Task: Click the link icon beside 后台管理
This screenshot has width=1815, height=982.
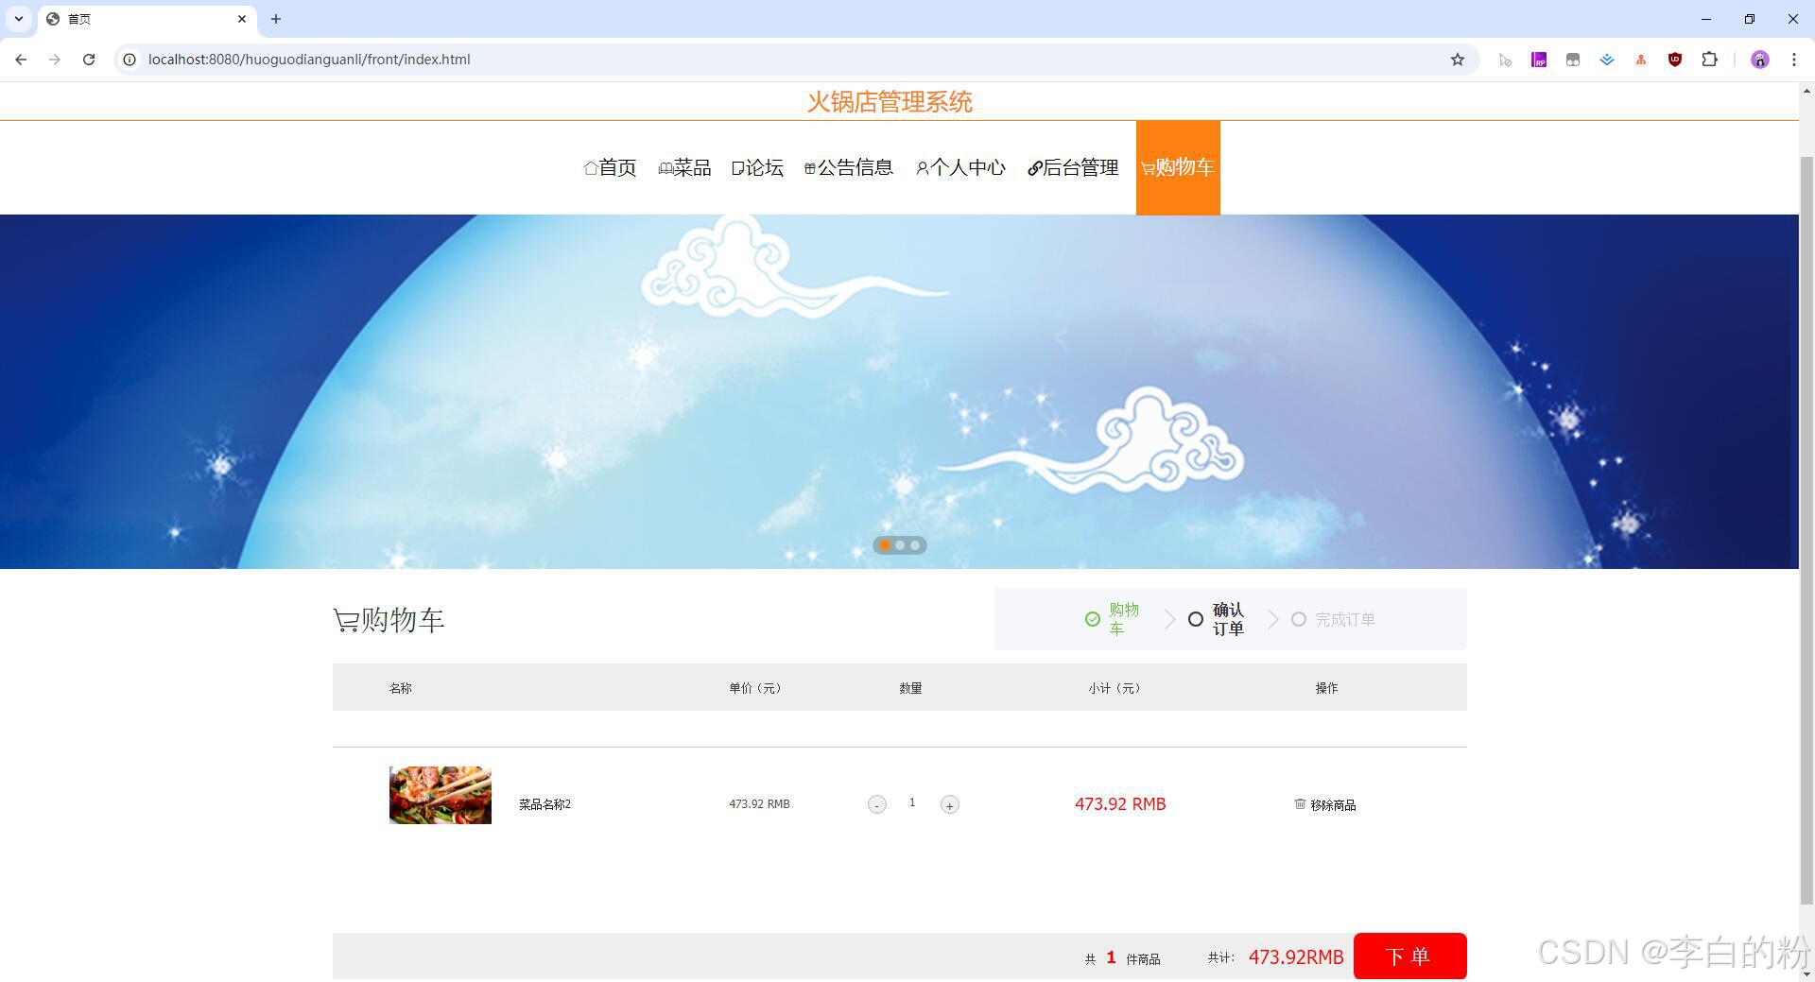Action: pyautogui.click(x=1035, y=168)
